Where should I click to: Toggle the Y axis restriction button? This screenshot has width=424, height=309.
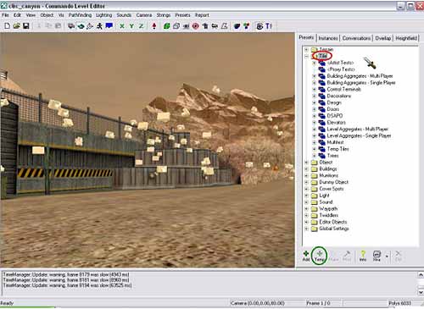pos(131,26)
